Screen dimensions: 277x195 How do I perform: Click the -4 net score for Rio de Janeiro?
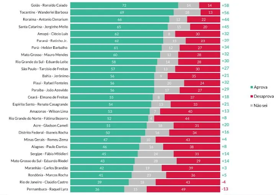click(x=224, y=182)
